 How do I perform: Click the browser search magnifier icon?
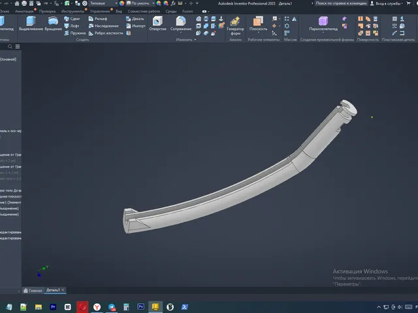[10, 46]
